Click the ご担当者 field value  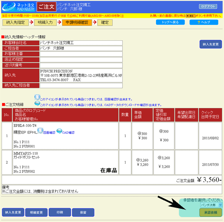tap(81, 48)
